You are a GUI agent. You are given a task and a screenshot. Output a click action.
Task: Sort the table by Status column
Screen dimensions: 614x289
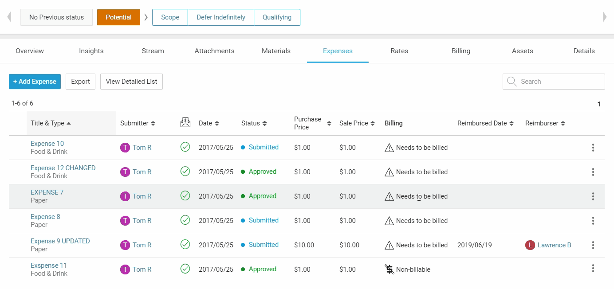[x=254, y=123]
